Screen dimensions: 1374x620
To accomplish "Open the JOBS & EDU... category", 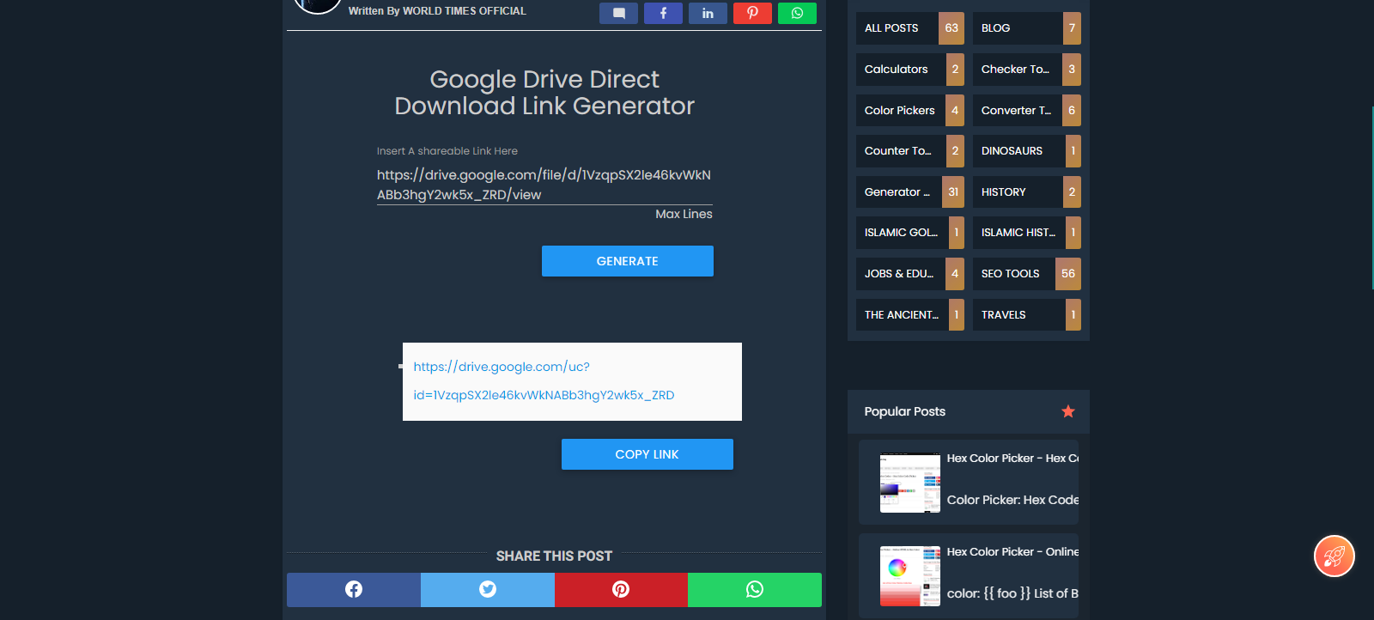I will pyautogui.click(x=910, y=274).
